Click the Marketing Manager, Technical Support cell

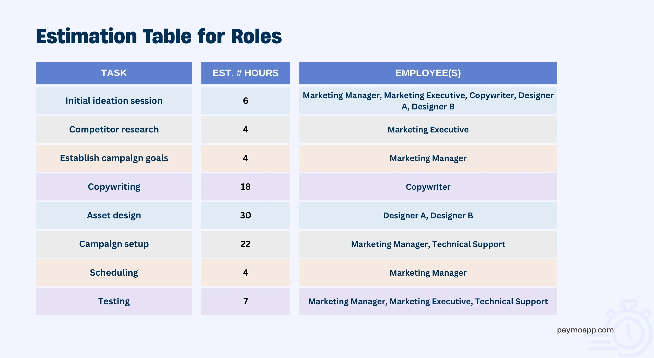coord(428,244)
